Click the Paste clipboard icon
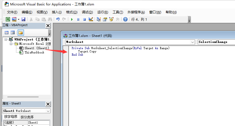The width and height of the screenshot is (235, 126). (44, 19)
